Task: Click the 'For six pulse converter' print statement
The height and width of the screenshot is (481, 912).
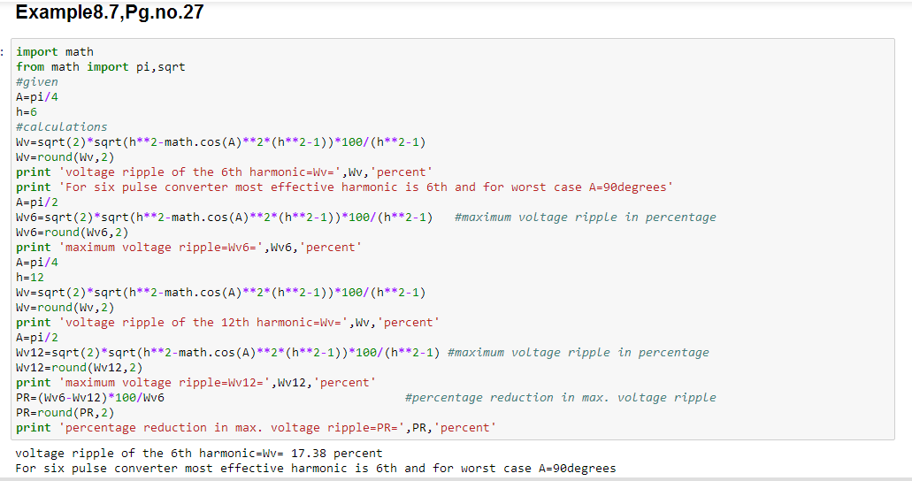Action: click(344, 187)
